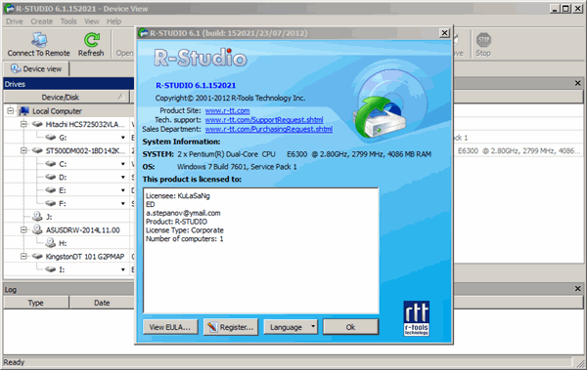Click the D: partition drive icon
587x370 pixels.
(x=51, y=177)
